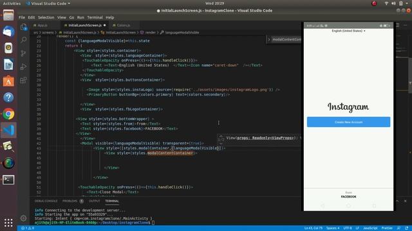Click Prettier in the status bar
This screenshot has width=412, height=231.
pyautogui.click(x=387, y=228)
